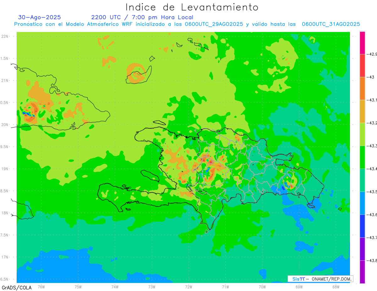The image size is (377, 291).
Task: Click '2200 UTC / 7:00 pm Hora Local'
Action: point(142,17)
